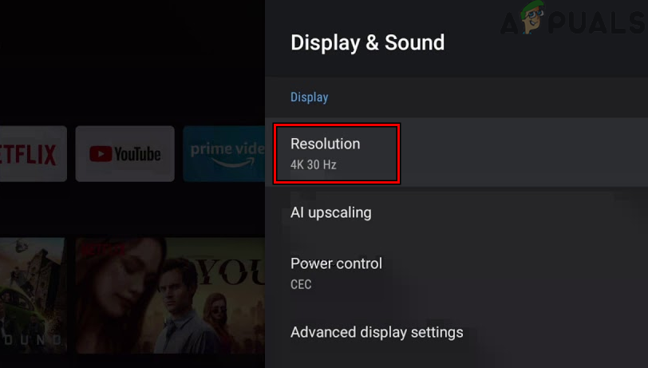This screenshot has height=368, width=648.
Task: Click the "CEC" value under Power control
Action: pyautogui.click(x=301, y=284)
